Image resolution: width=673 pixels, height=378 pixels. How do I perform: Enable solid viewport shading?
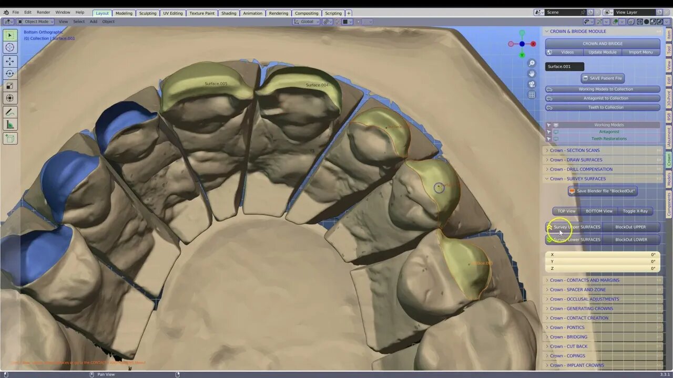[646, 22]
